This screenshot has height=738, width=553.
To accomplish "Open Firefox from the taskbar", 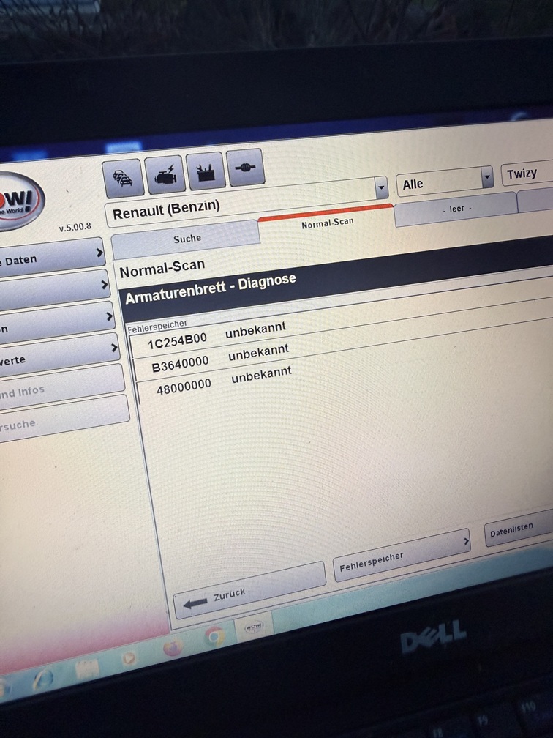I will click(x=173, y=647).
